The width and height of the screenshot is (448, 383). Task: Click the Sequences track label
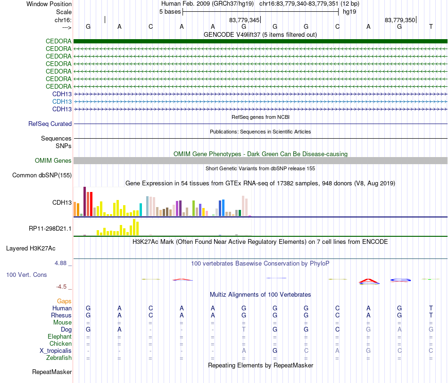(x=56, y=139)
